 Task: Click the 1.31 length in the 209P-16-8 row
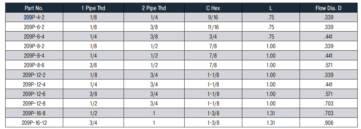point(271,113)
